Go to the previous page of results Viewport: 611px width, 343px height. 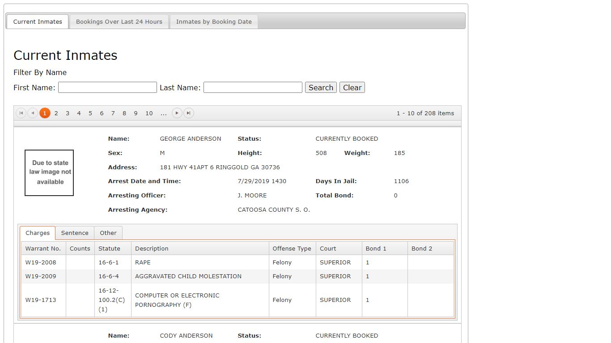coord(33,113)
